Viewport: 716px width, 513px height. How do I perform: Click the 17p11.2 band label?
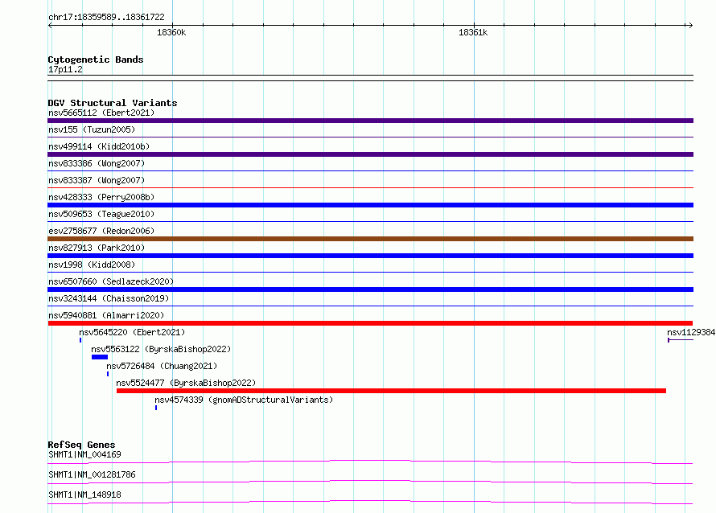(65, 69)
